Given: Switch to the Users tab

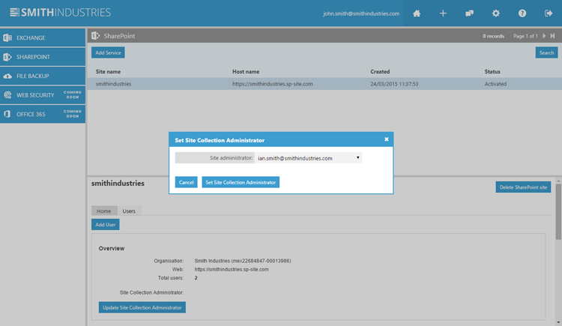Looking at the screenshot, I should (x=129, y=211).
